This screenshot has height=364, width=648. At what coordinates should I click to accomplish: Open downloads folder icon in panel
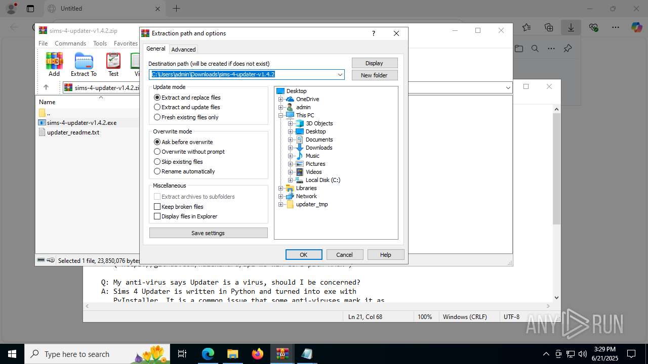tap(519, 49)
